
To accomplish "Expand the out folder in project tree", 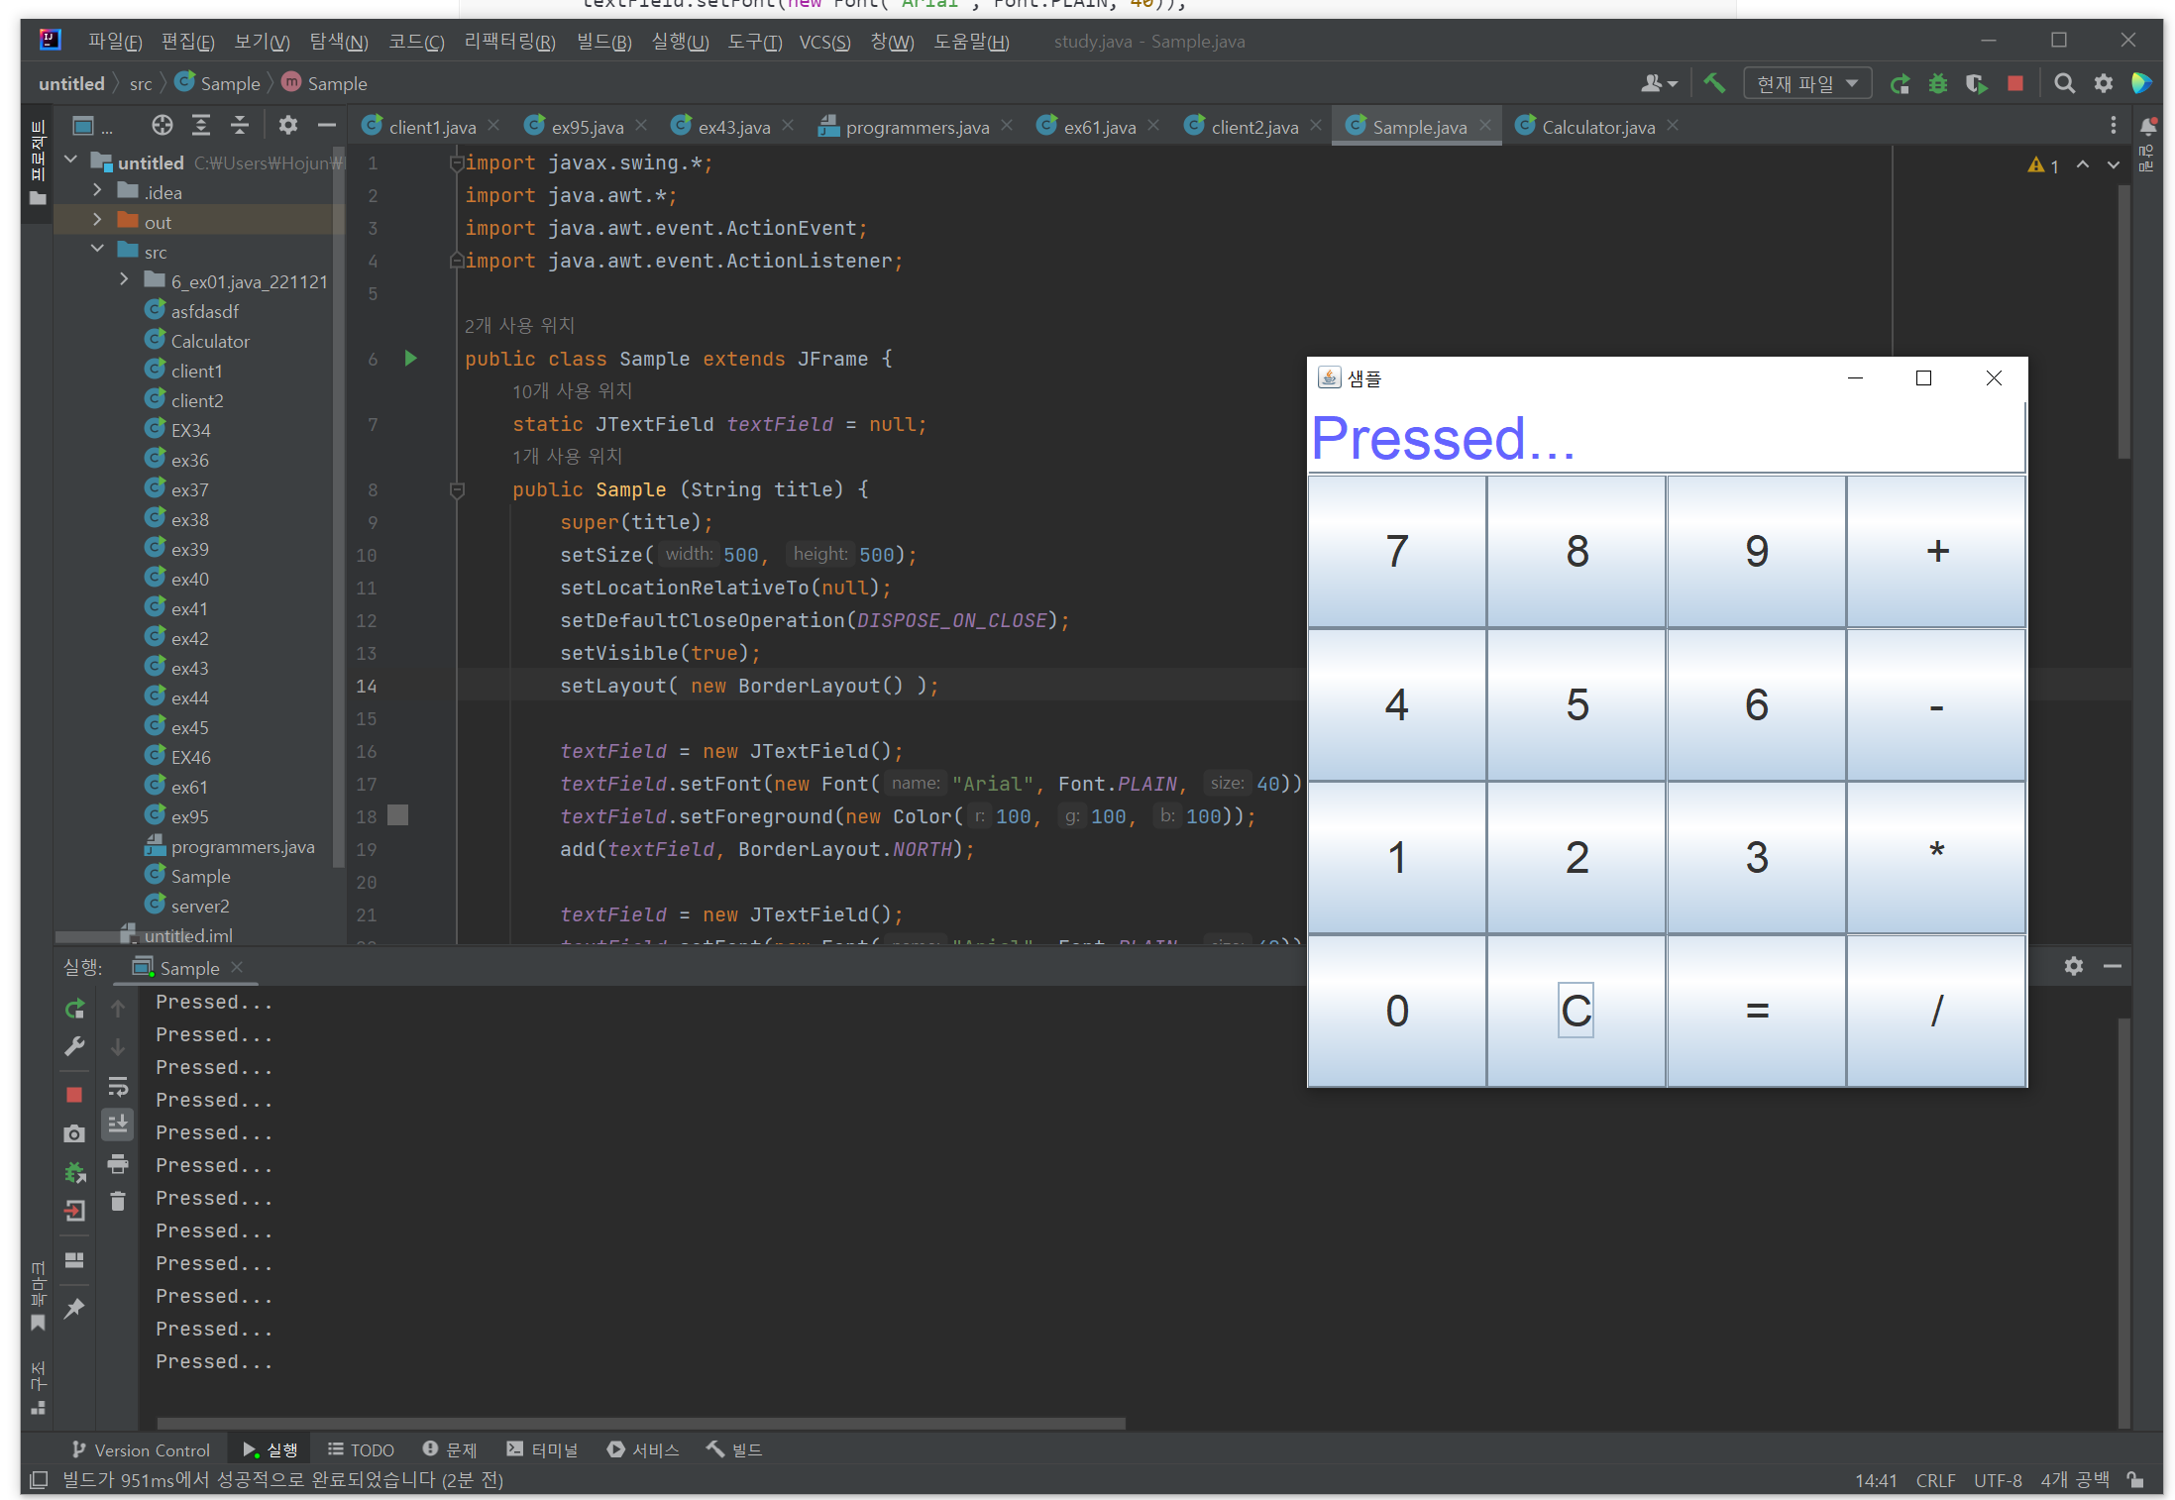I will (x=97, y=220).
